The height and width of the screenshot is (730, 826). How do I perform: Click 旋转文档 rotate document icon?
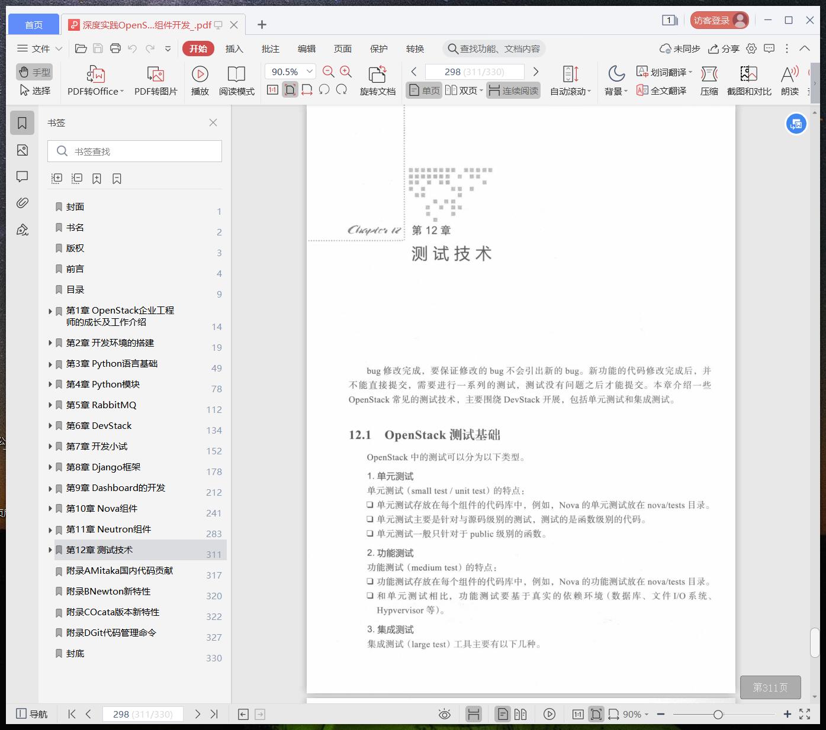point(378,81)
